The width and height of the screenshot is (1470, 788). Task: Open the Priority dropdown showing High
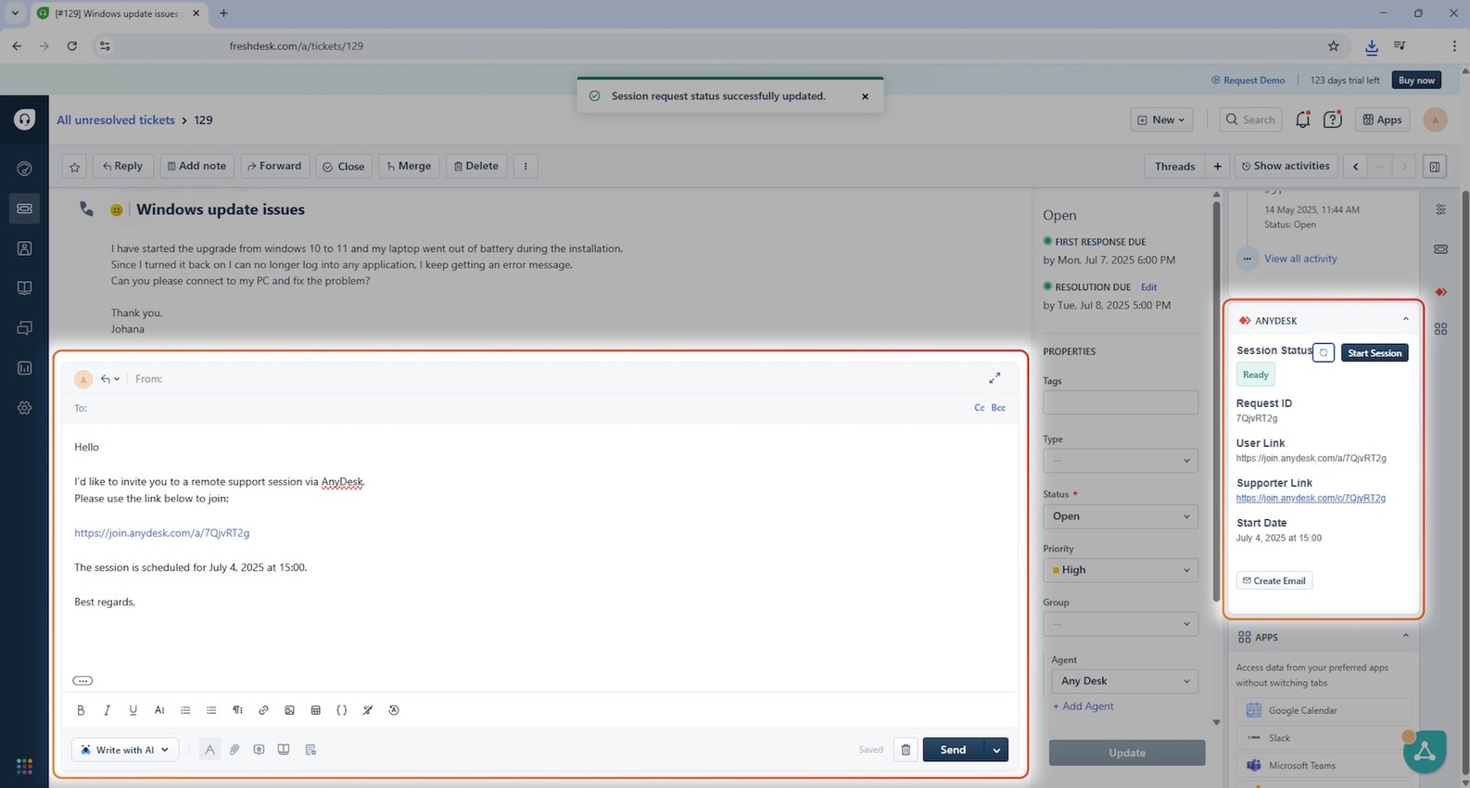coord(1120,570)
